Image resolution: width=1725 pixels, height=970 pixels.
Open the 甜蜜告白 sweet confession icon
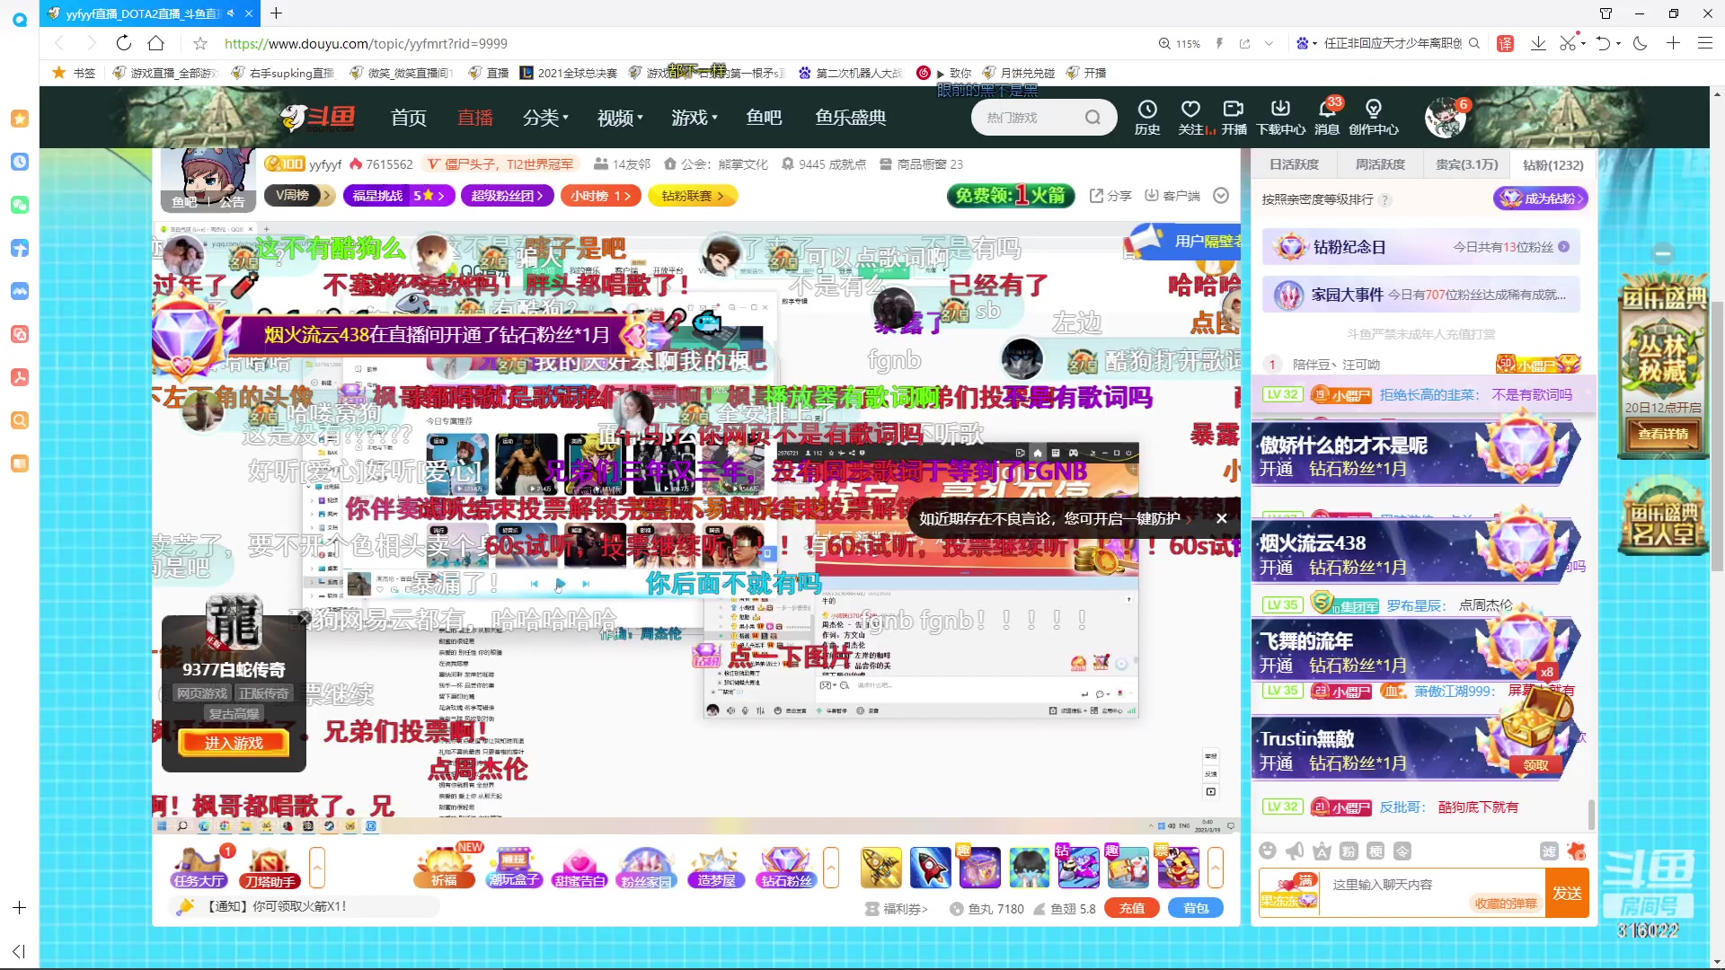click(580, 868)
